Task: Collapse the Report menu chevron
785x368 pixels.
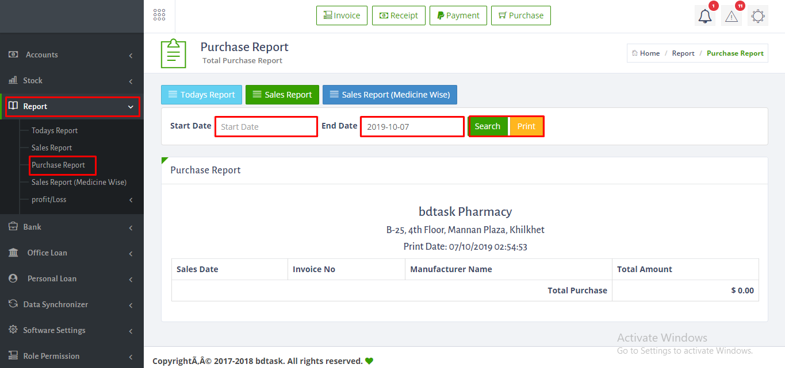Action: (131, 107)
